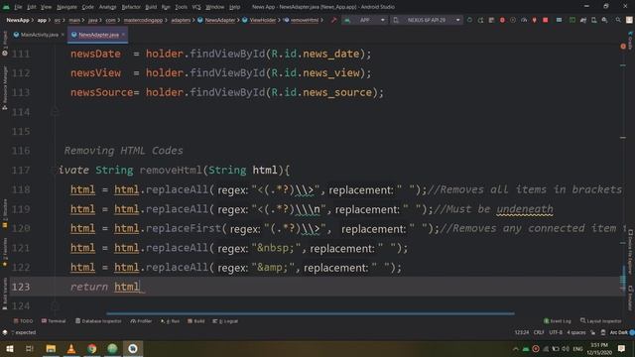Open the Structure side panel tab

[5, 213]
